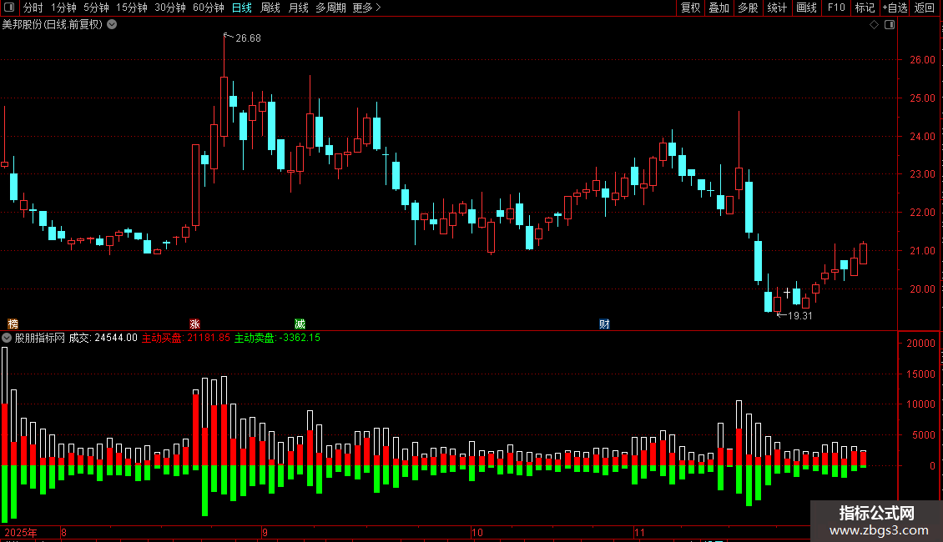This screenshot has height=542, width=943.
Task: Click the 26.00 price axis label
Action: (922, 59)
